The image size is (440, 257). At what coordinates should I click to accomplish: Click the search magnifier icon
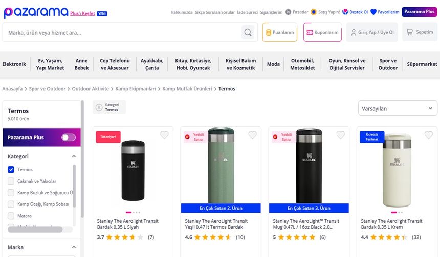(x=248, y=33)
